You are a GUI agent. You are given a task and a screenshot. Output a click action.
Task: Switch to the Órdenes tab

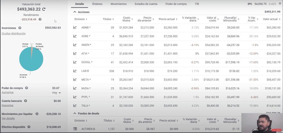click(97, 4)
